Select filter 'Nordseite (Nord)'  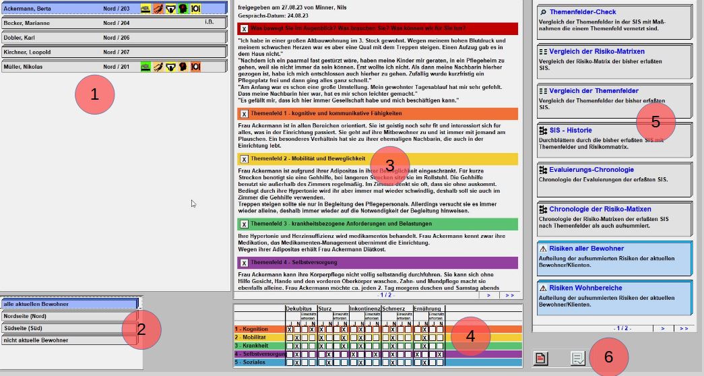pyautogui.click(x=69, y=316)
